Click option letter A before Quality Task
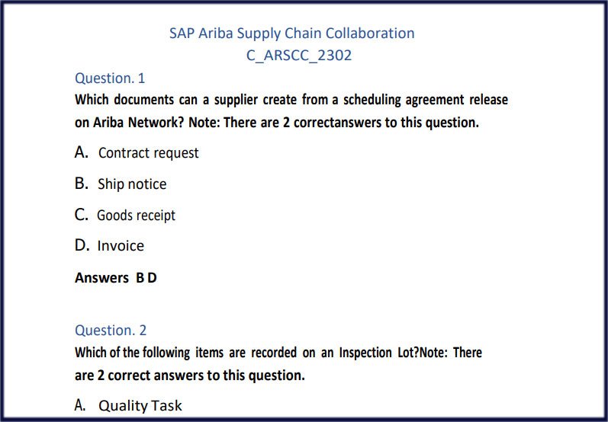Image resolution: width=608 pixels, height=422 pixels. [x=80, y=405]
